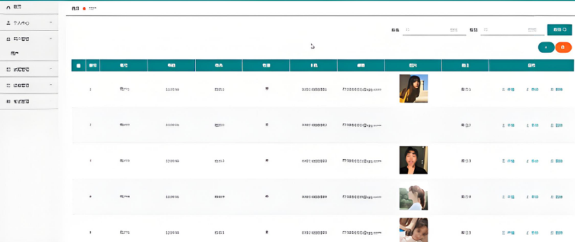The height and width of the screenshot is (242, 575).
Task: Open the last sidebar menu item
Action: 29,102
